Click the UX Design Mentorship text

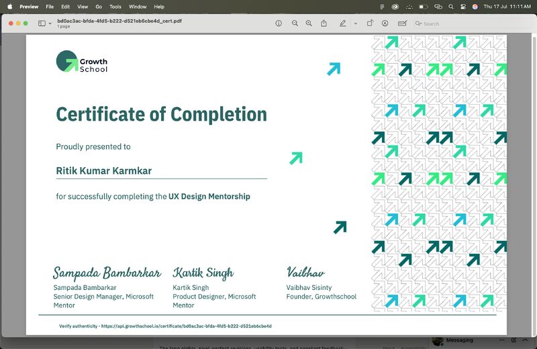tap(209, 196)
